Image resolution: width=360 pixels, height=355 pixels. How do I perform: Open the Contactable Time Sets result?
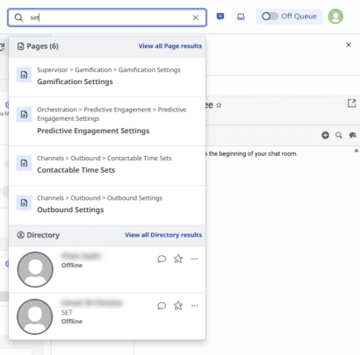pyautogui.click(x=107, y=166)
